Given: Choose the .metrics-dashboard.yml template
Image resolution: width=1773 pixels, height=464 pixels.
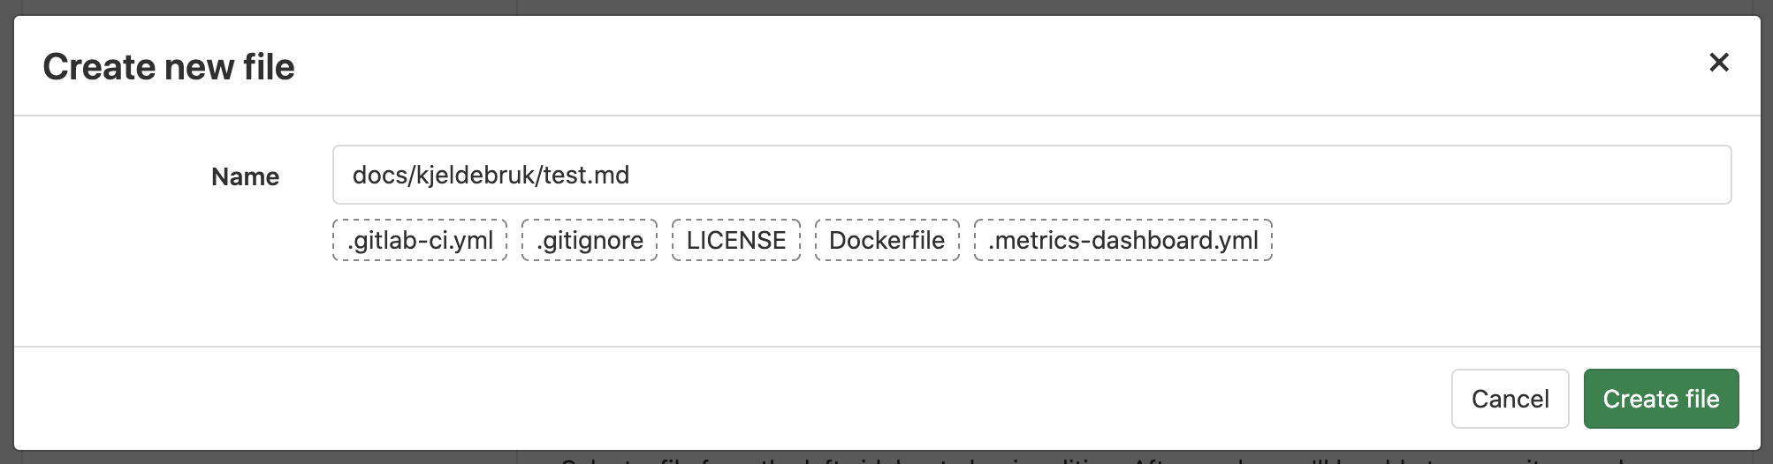Looking at the screenshot, I should (1122, 240).
